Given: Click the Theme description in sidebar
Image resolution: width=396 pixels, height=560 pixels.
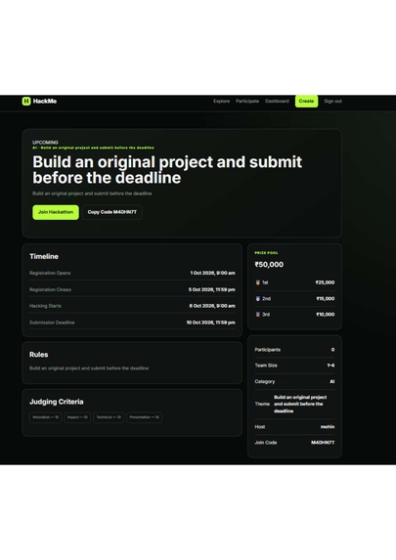Looking at the screenshot, I should (300, 404).
